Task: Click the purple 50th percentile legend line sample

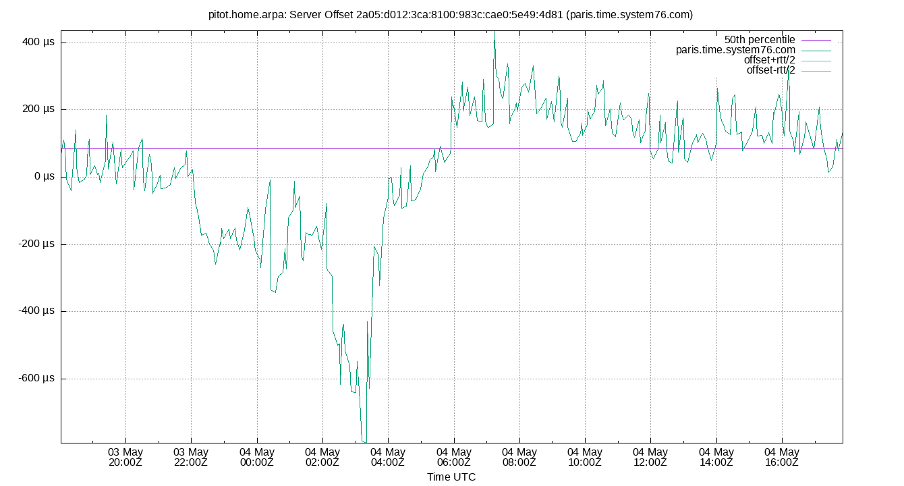Action: (816, 40)
